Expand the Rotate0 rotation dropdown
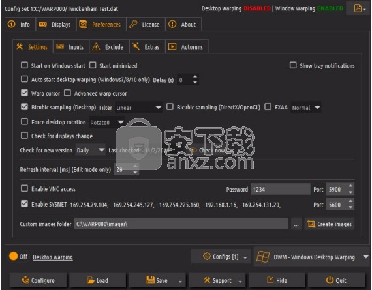The width and height of the screenshot is (372, 290). pyautogui.click(x=107, y=123)
